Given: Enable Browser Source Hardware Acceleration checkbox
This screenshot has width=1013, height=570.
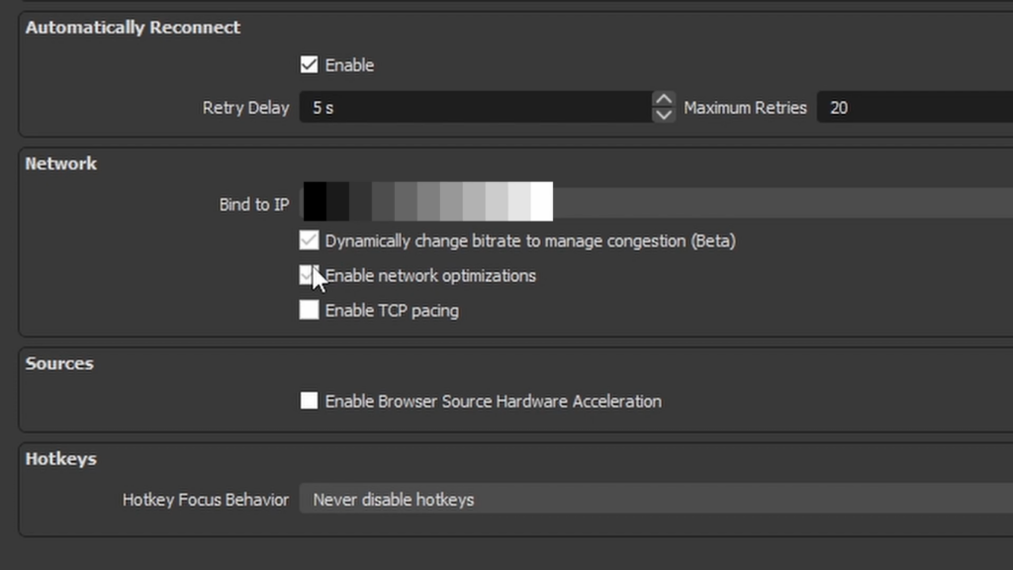Looking at the screenshot, I should click(310, 401).
